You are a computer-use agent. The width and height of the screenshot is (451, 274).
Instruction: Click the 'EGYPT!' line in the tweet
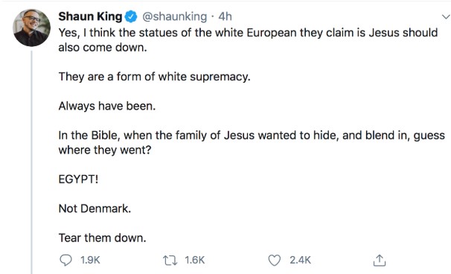[78, 179]
